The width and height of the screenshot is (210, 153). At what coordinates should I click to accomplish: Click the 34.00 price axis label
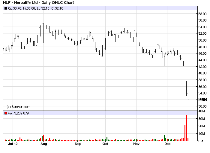202,93
